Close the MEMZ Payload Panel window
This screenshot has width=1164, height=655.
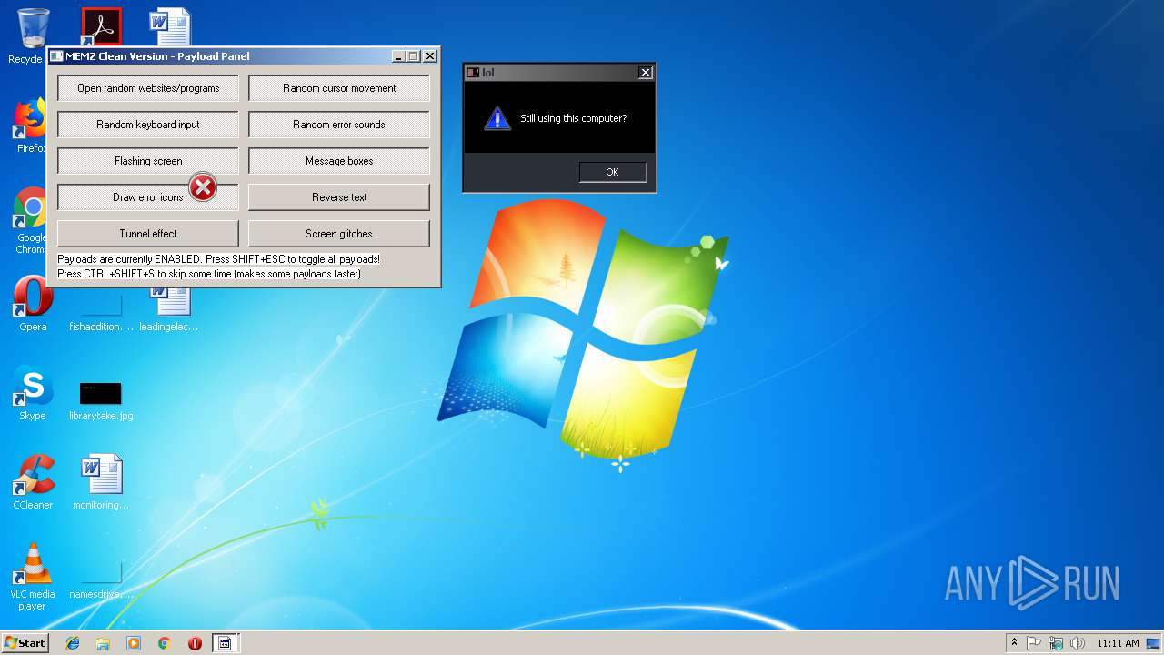pos(430,56)
